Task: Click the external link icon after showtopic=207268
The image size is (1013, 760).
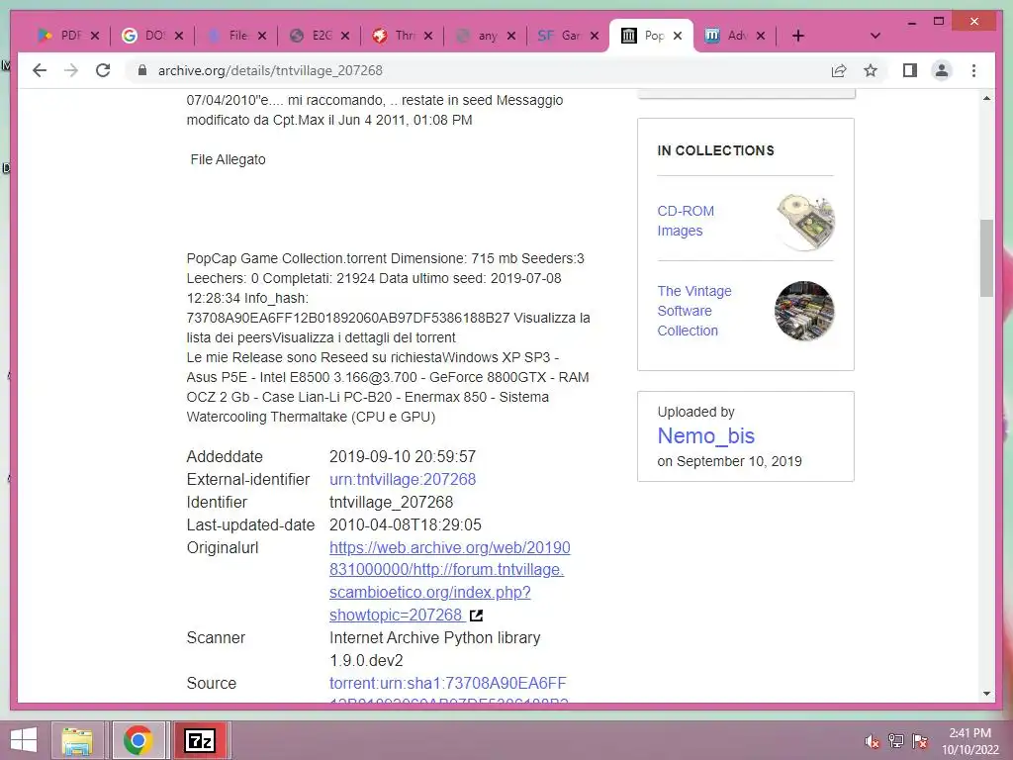Action: (476, 616)
